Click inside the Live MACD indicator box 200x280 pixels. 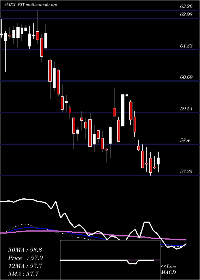coord(110,260)
